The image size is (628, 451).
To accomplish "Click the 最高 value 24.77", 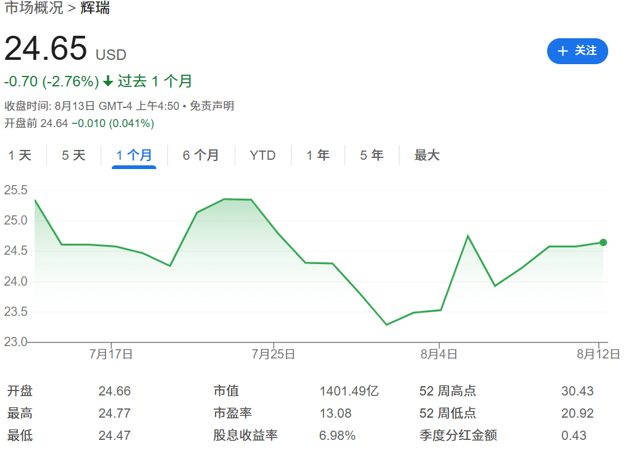I will click(114, 413).
